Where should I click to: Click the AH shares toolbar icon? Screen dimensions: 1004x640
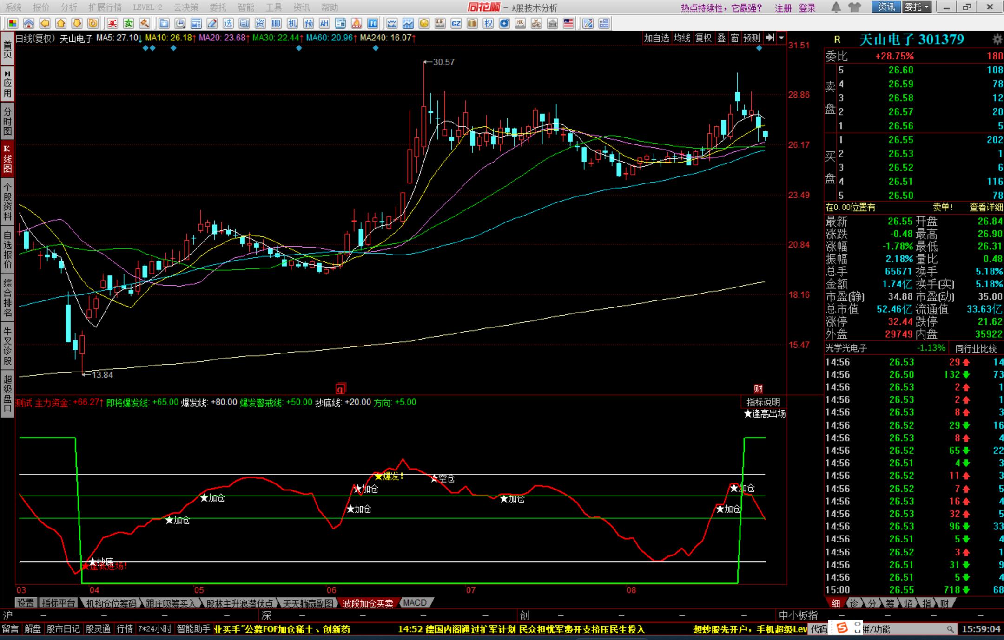[x=324, y=23]
